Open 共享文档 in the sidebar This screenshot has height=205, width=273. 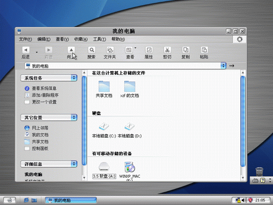click(x=40, y=142)
